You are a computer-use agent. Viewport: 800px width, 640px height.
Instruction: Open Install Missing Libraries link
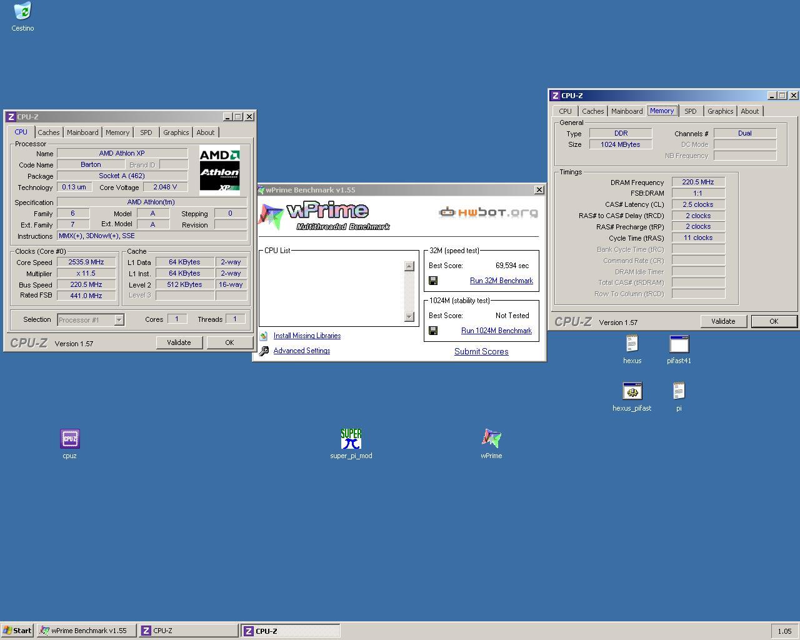click(x=307, y=336)
